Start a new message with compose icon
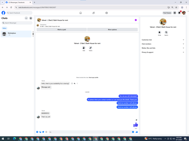189x141 pixels. coord(31,18)
